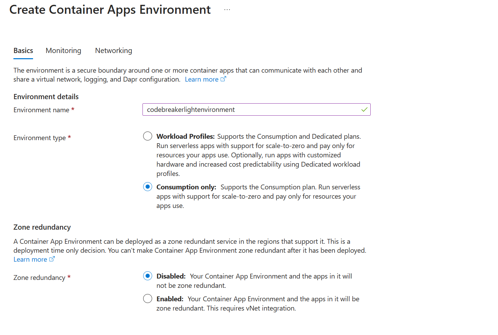Image resolution: width=498 pixels, height=335 pixels.
Task: Open the Networking tab
Action: click(114, 50)
